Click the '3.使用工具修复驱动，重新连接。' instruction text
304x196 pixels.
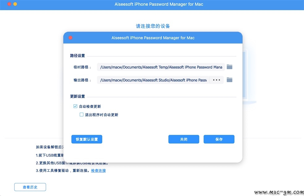pyautogui.click(x=63, y=171)
